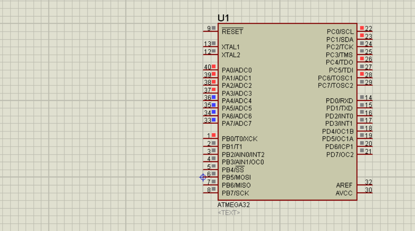Click the PD1/TXD pin label
415x231 pixels.
click(339, 109)
